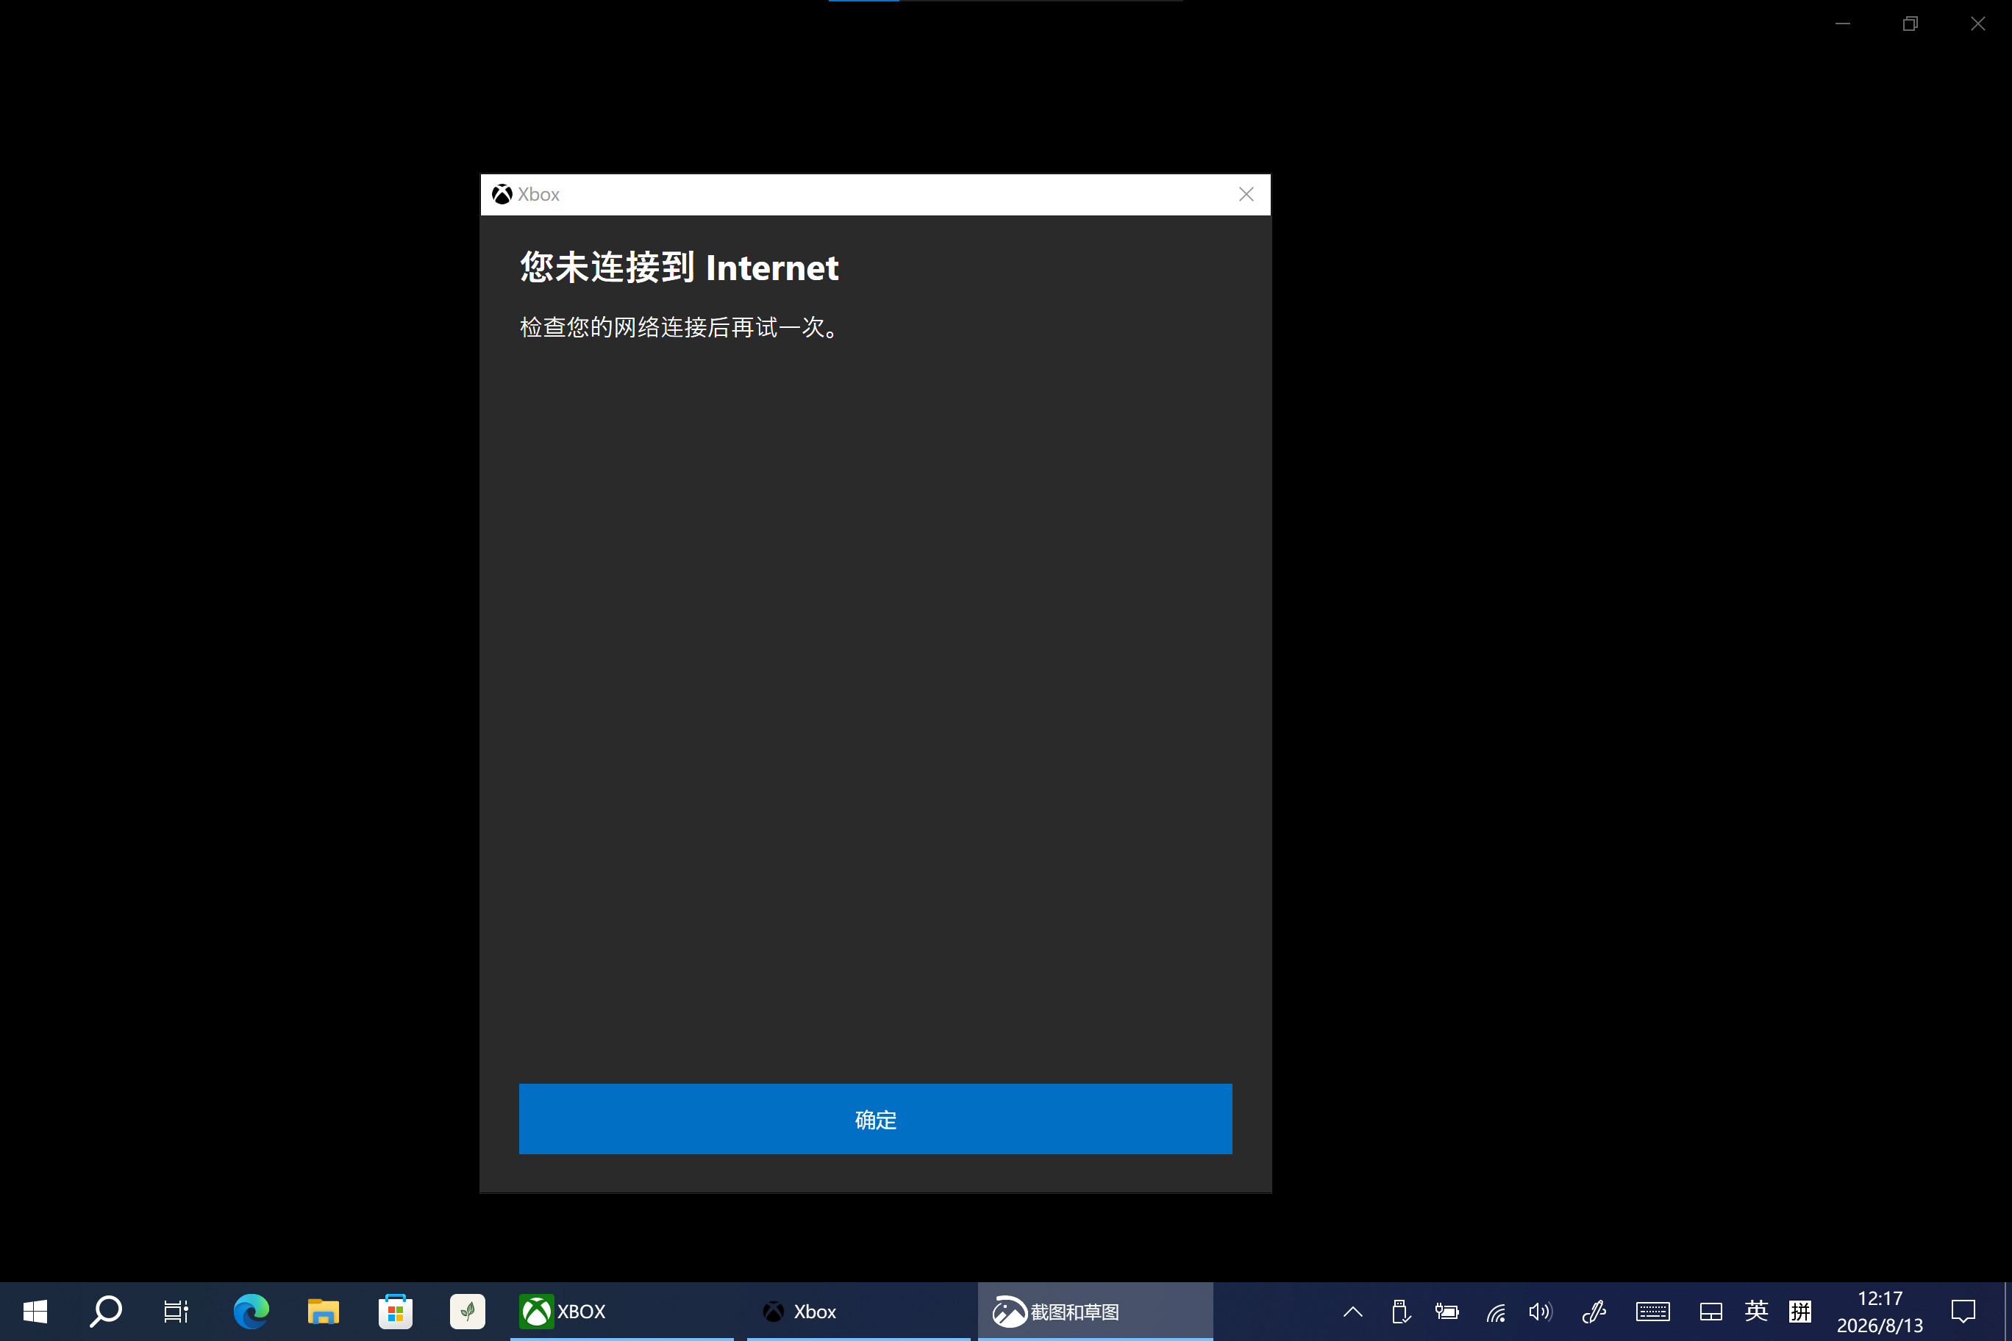This screenshot has height=1341, width=2012.
Task: Restore down the main Xbox window
Action: 1911,24
